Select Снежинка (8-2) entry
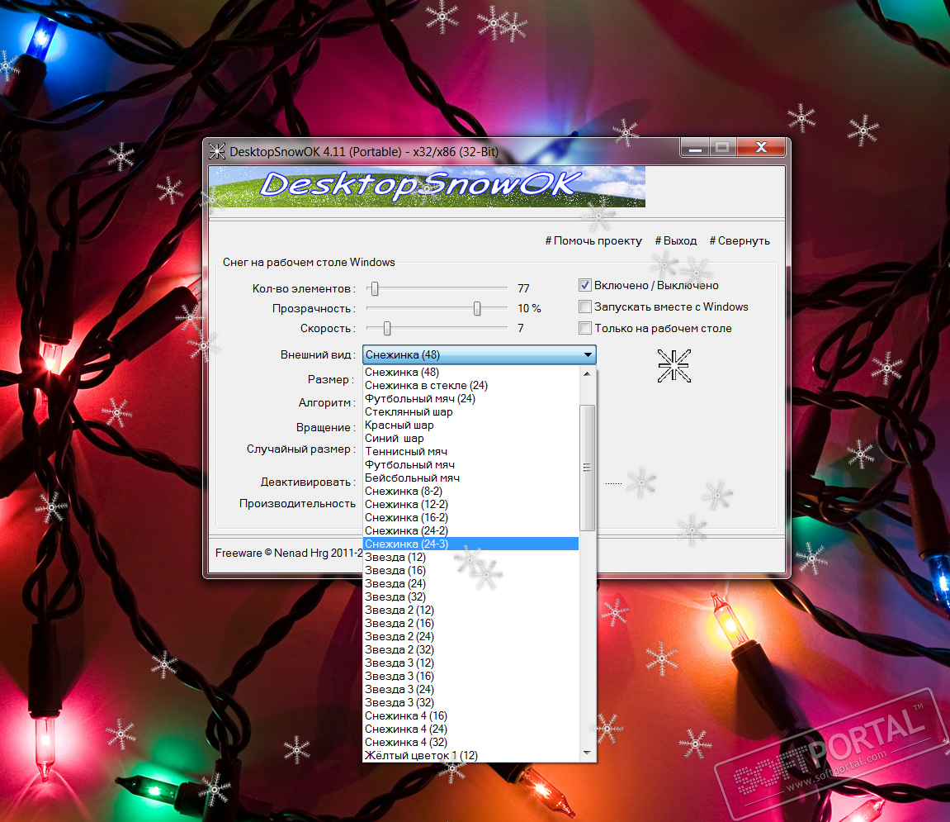The width and height of the screenshot is (950, 822). (x=470, y=492)
